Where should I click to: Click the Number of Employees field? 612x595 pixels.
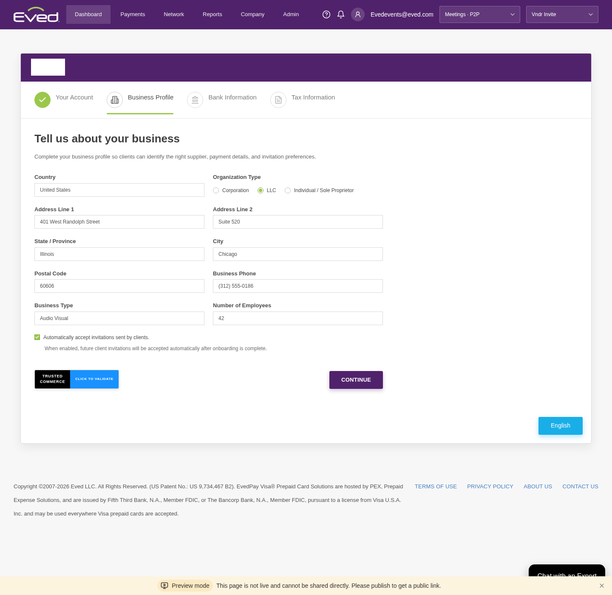(298, 318)
